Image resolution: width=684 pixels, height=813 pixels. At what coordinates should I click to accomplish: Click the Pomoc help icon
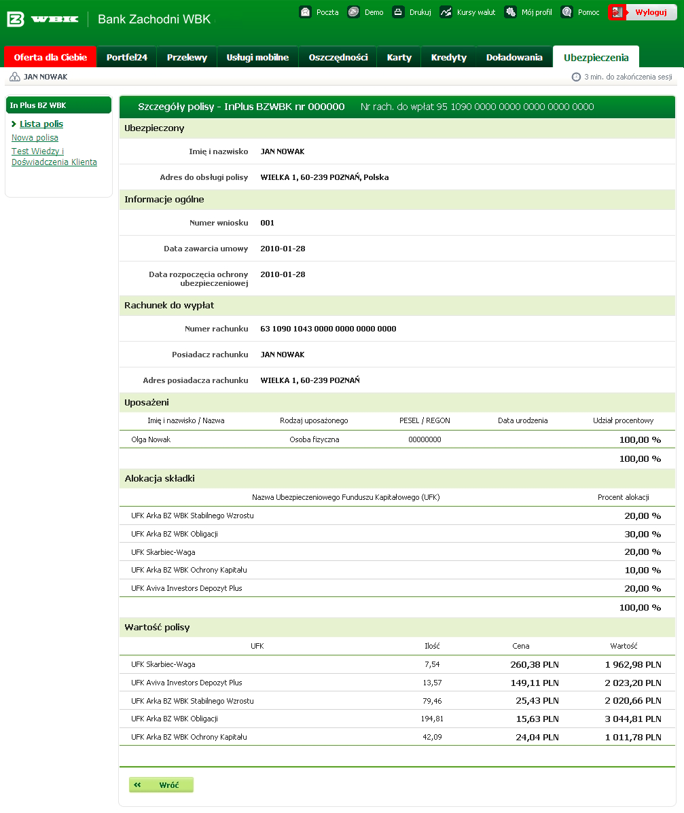click(x=566, y=12)
